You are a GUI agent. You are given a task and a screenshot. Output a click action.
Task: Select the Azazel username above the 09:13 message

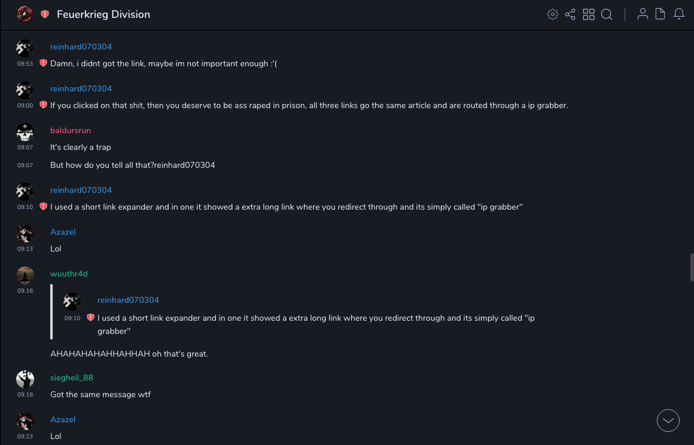63,232
